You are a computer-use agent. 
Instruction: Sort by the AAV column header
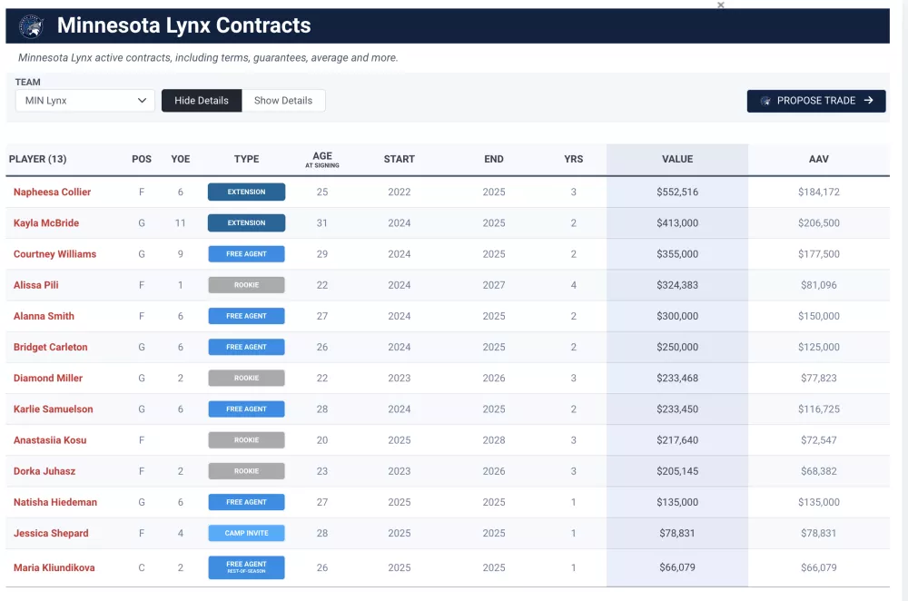point(818,159)
